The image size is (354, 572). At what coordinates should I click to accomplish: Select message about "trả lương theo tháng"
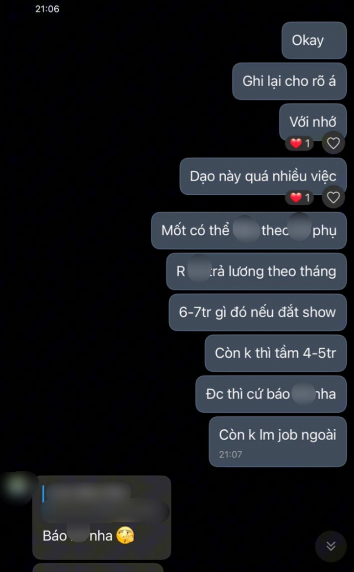(x=256, y=271)
